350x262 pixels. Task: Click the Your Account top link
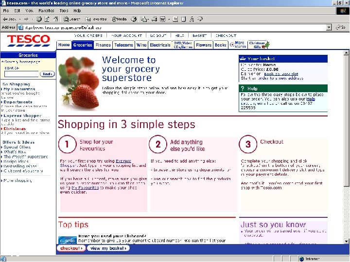[x=126, y=35]
